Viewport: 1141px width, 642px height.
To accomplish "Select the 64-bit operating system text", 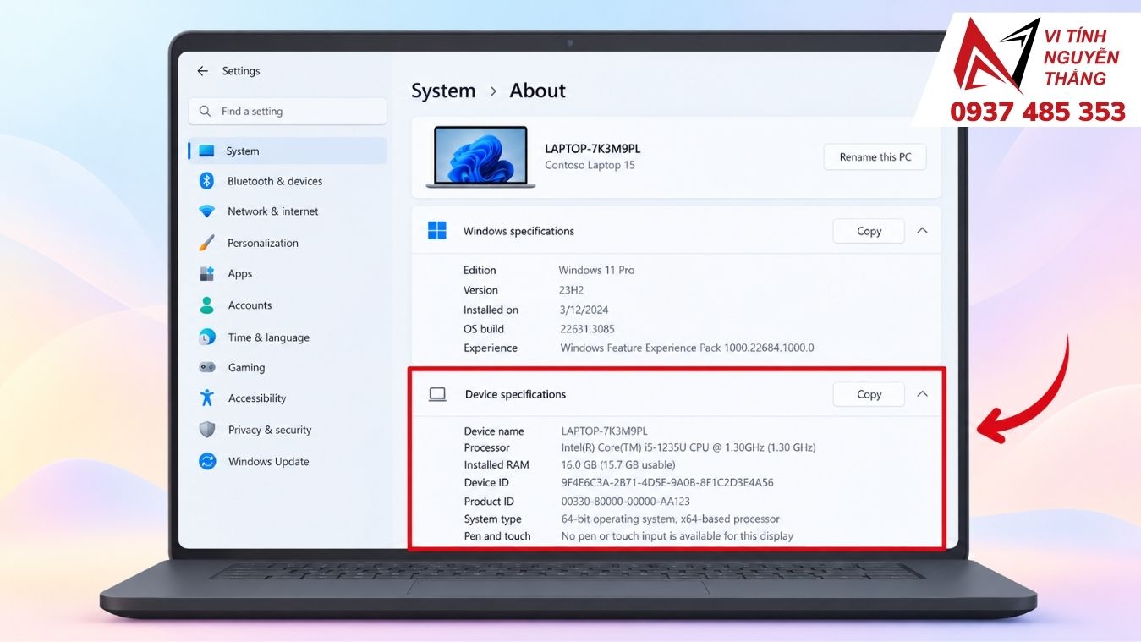I will click(x=671, y=519).
